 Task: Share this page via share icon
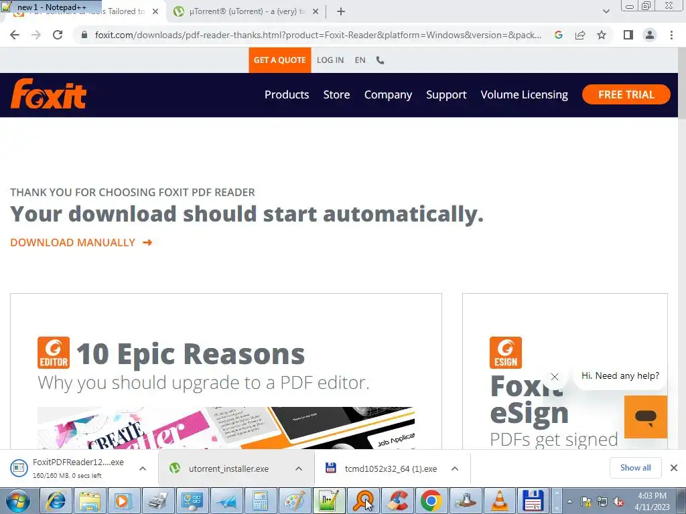(580, 35)
